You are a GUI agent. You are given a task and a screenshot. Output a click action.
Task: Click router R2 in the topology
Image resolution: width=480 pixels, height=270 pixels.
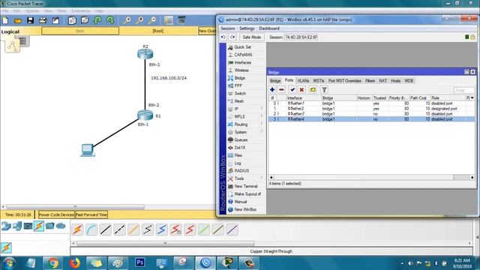(x=145, y=54)
